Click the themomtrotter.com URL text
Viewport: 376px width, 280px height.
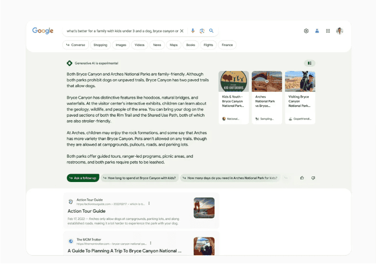pyautogui.click(x=112, y=244)
